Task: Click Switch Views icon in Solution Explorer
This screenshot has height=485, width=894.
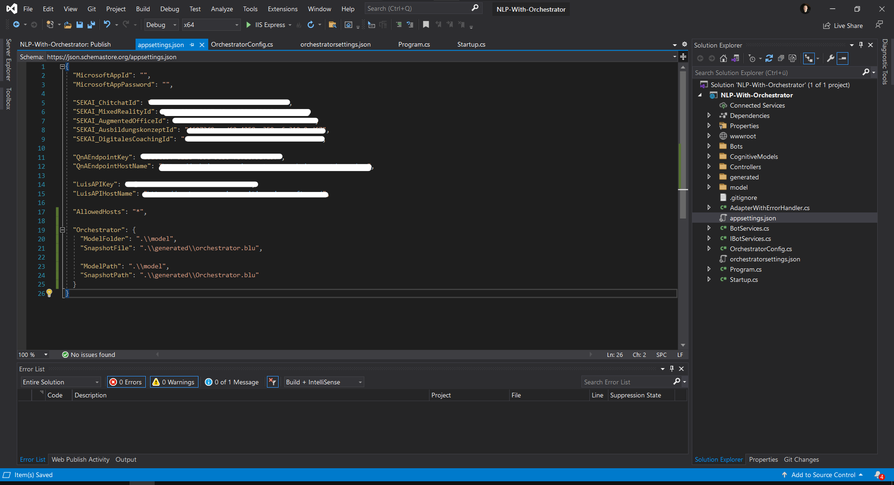Action: (x=735, y=58)
